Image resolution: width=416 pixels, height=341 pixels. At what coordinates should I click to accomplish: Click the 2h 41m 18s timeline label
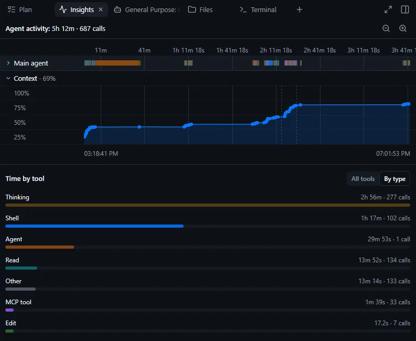319,50
